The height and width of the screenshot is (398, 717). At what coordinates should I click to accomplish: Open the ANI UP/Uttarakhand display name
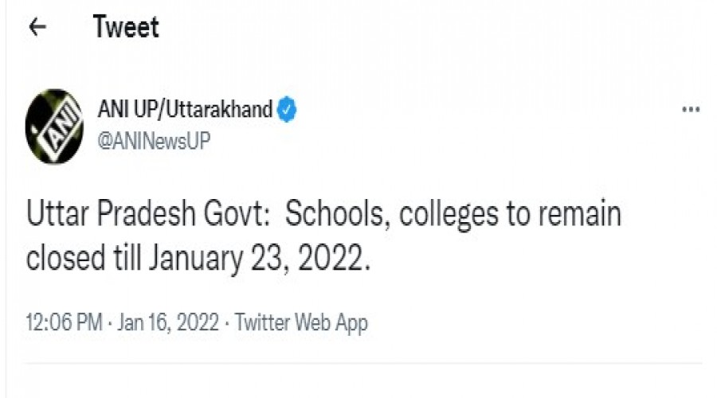point(185,109)
